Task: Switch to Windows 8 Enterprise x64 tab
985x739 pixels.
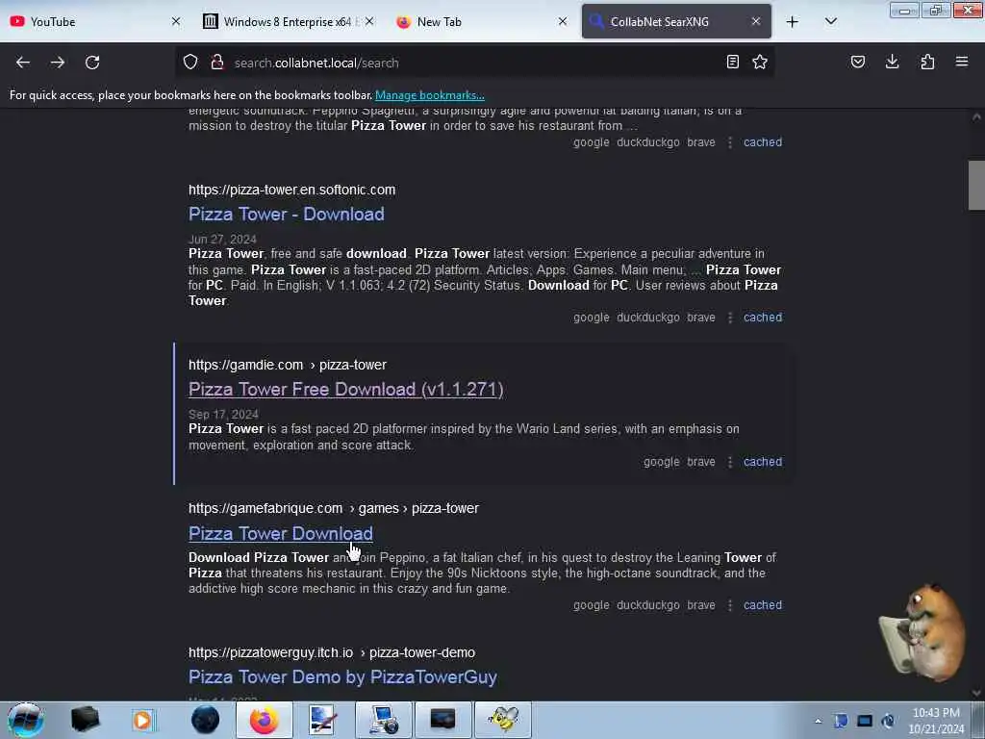Action: (x=287, y=21)
